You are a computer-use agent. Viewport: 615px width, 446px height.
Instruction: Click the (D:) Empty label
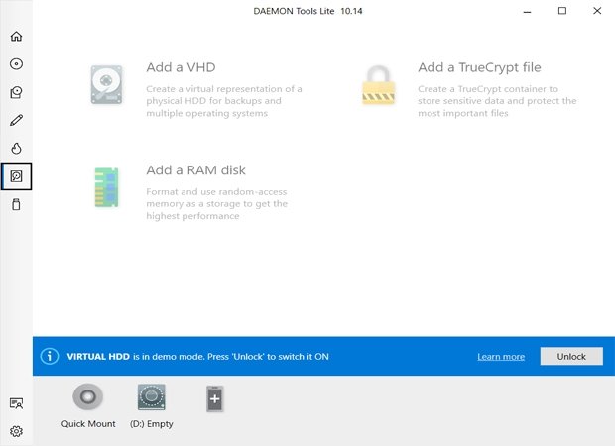point(152,423)
